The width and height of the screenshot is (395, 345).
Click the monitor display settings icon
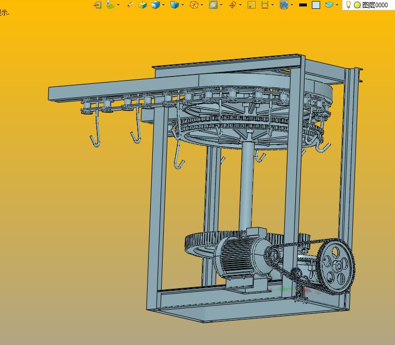pyautogui.click(x=284, y=5)
